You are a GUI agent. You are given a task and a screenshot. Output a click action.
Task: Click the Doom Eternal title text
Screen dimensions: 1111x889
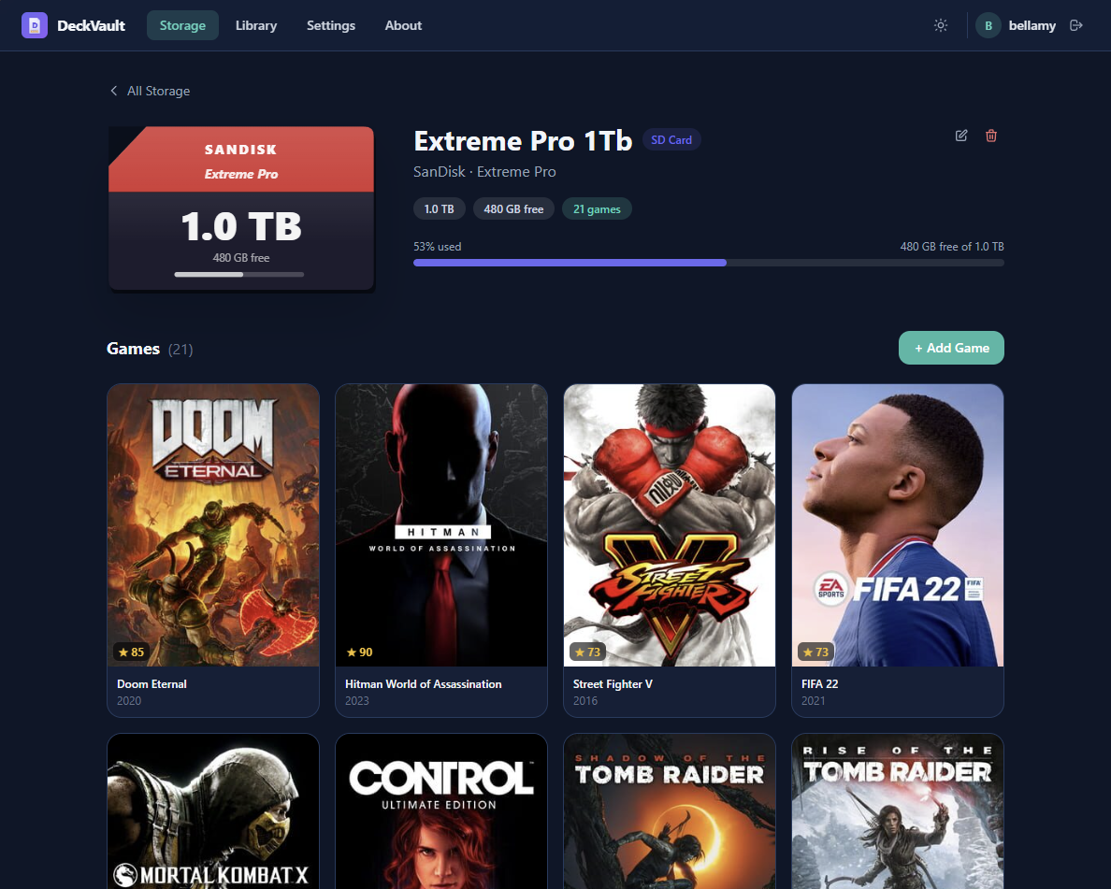pyautogui.click(x=151, y=683)
